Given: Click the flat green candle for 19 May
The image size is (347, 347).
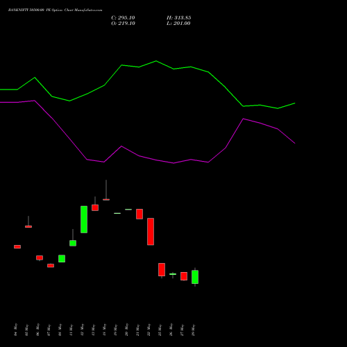Looking at the screenshot, I should tap(117, 213).
